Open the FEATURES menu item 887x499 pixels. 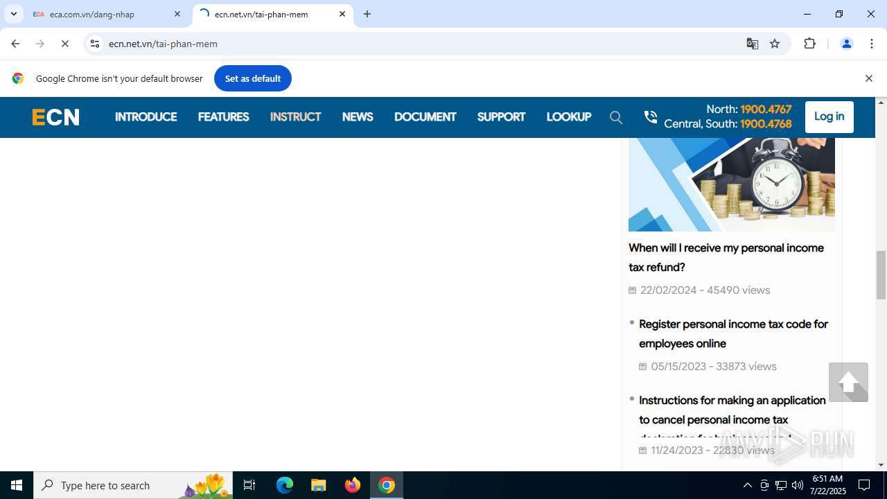(x=223, y=117)
